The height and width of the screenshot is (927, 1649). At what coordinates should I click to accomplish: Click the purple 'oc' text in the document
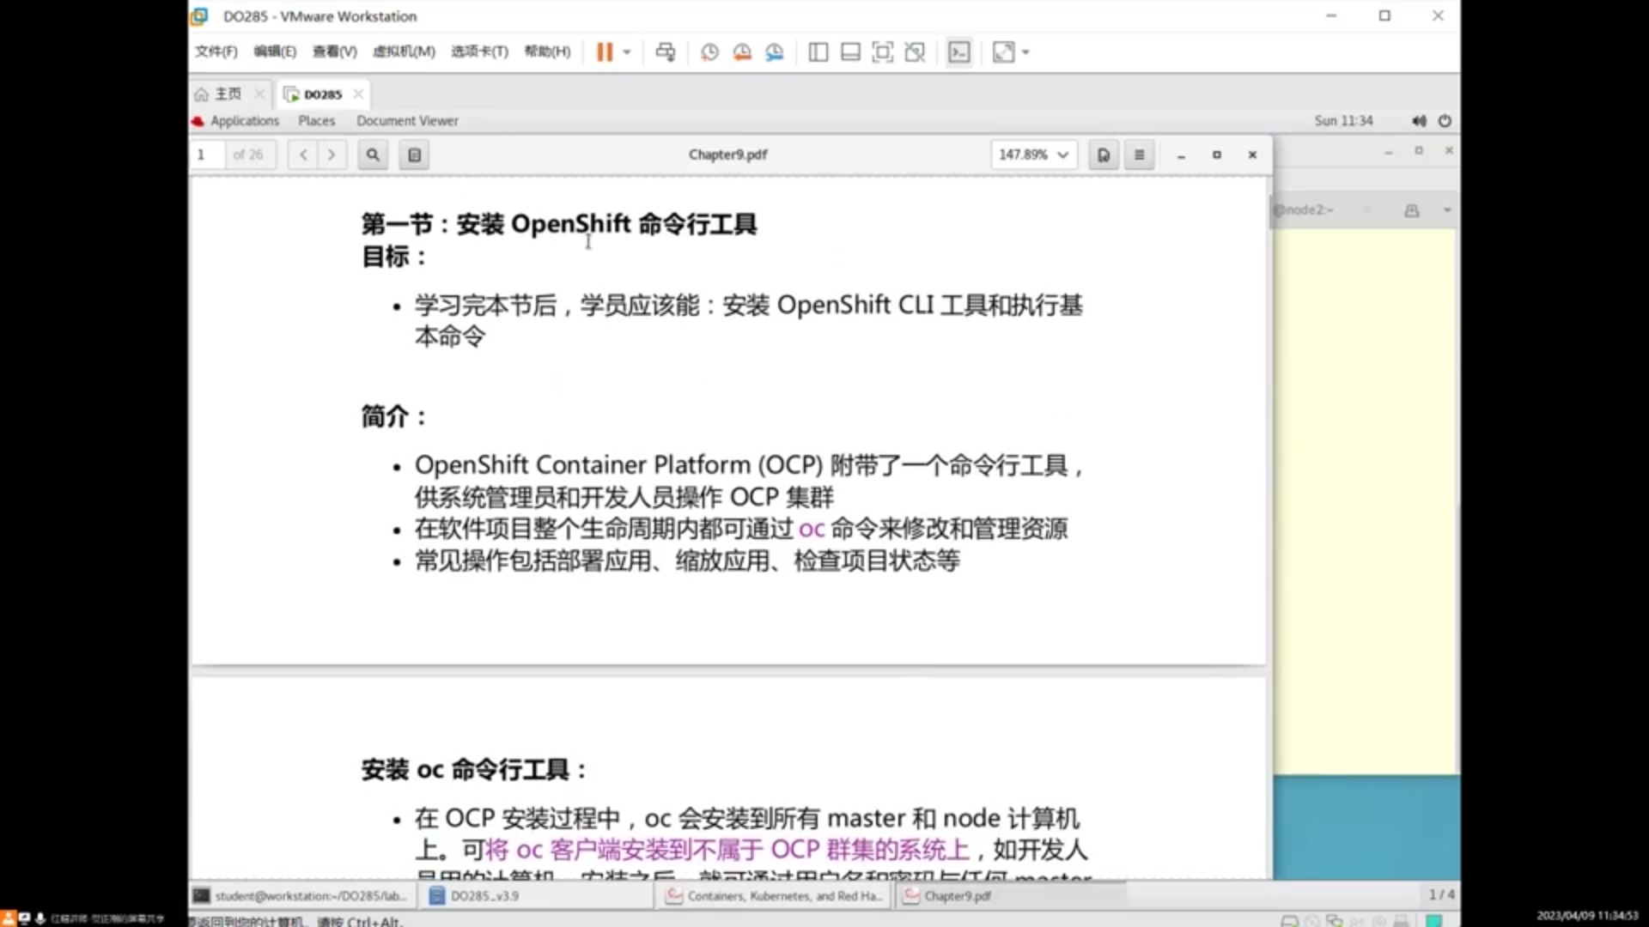point(812,529)
